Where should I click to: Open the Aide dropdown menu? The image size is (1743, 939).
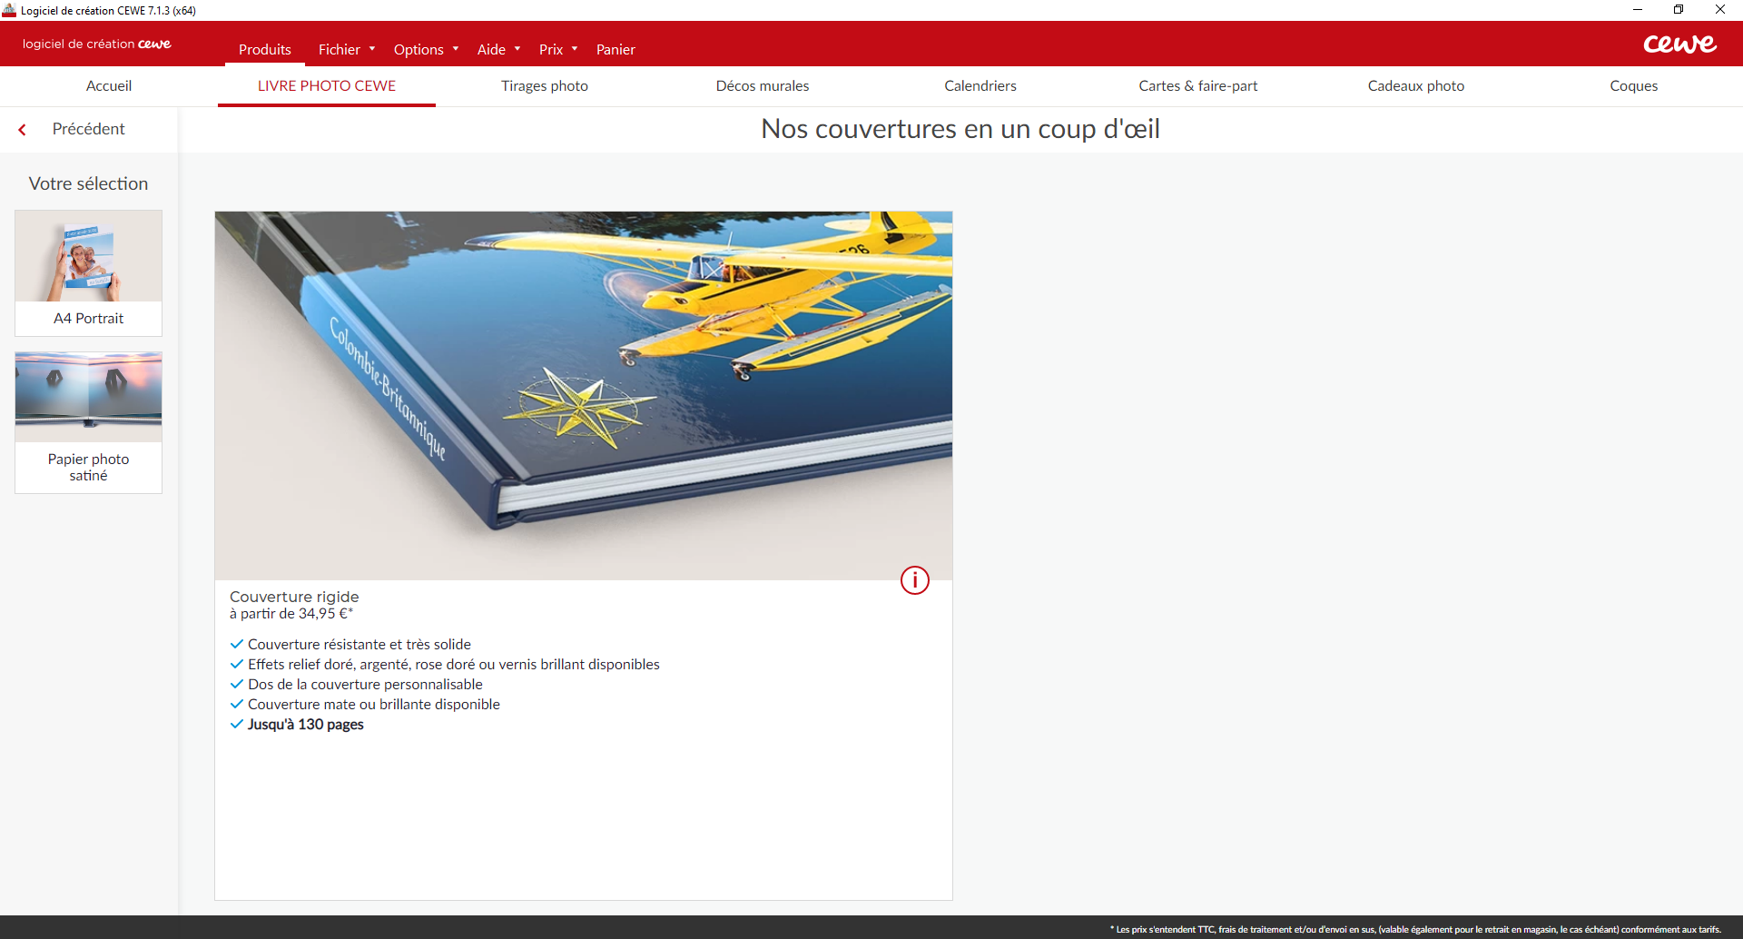pos(497,49)
